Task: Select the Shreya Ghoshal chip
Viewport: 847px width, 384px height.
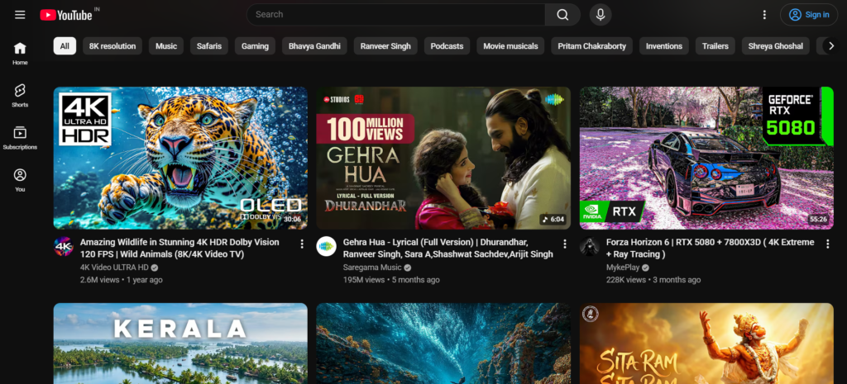Action: 776,46
